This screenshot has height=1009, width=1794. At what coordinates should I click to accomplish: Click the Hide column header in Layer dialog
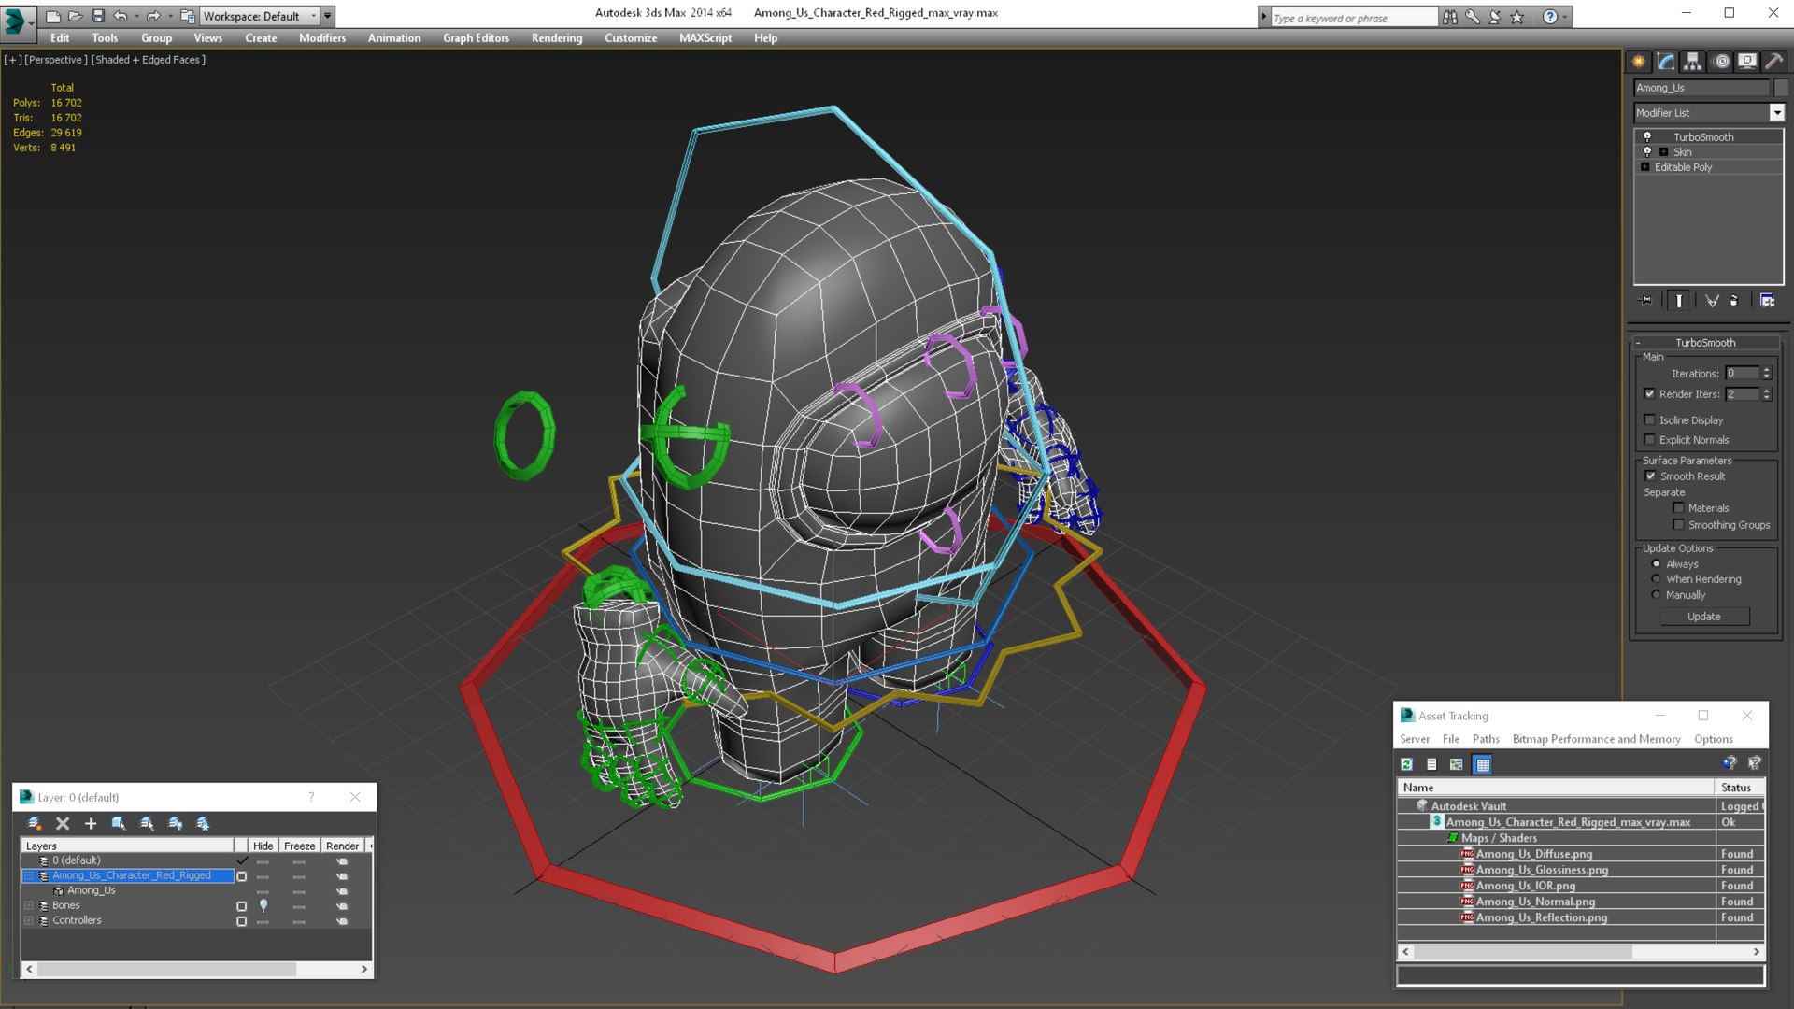tap(263, 846)
